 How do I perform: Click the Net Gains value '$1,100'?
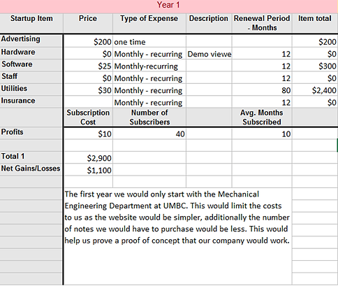click(x=88, y=170)
